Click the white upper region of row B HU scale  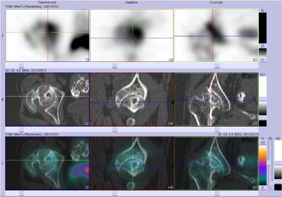[x=263, y=87]
